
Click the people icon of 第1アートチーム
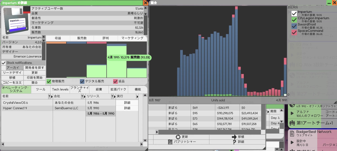(292, 123)
